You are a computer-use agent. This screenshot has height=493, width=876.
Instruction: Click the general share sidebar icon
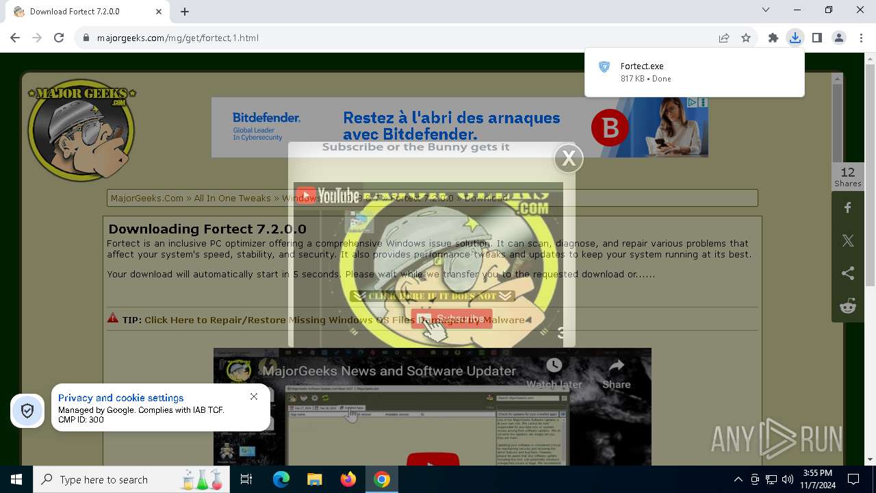848,273
